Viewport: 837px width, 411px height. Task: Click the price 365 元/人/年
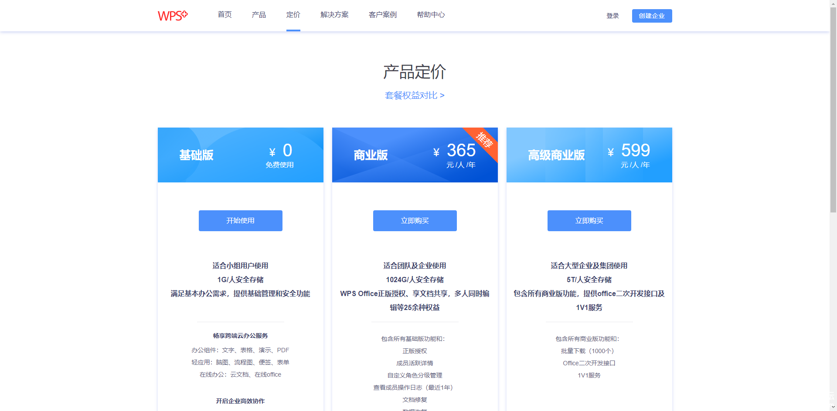tap(455, 155)
